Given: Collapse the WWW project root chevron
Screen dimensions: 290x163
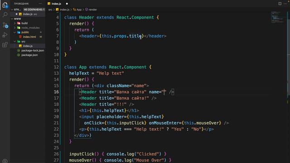Looking at the screenshot, I should [x=12, y=19].
